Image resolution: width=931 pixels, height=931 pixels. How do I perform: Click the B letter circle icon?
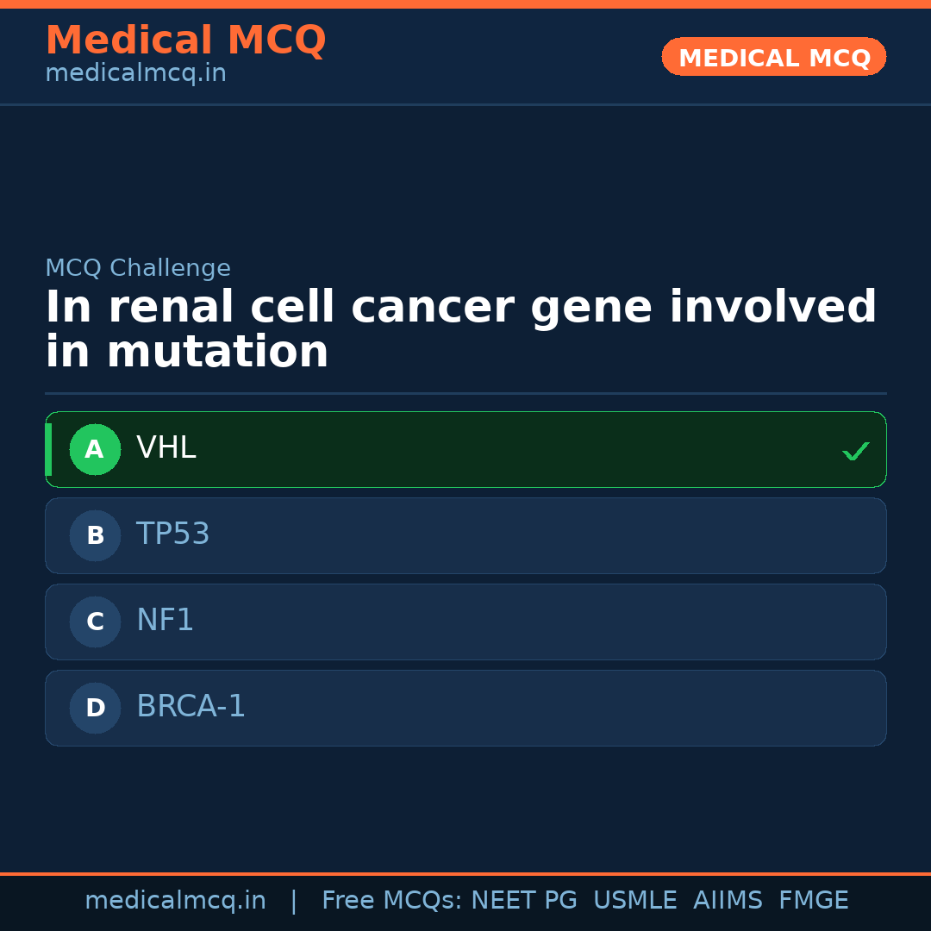click(x=95, y=535)
